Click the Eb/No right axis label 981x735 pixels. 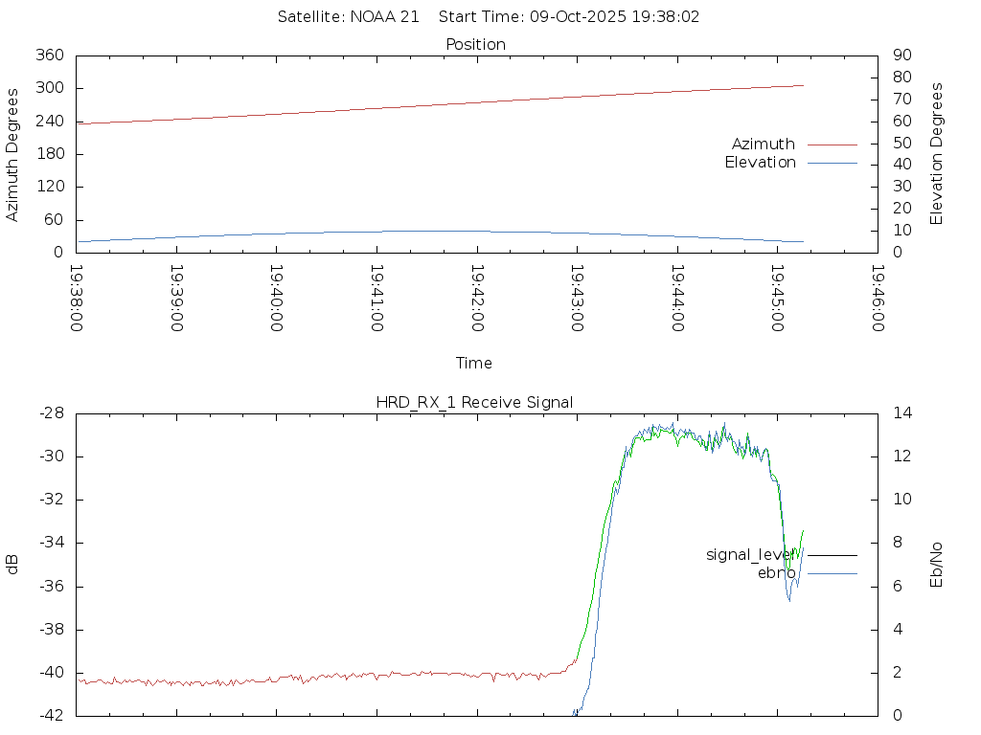coord(937,564)
